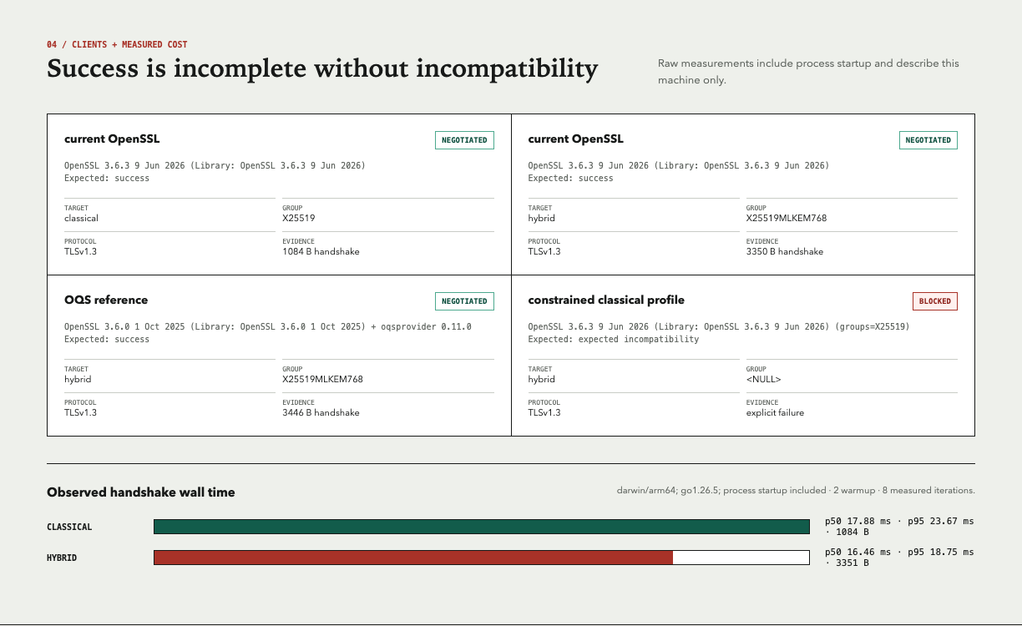The width and height of the screenshot is (1022, 626).
Task: Click the oqsprovider 0.11.0 version line
Action: click(x=268, y=326)
